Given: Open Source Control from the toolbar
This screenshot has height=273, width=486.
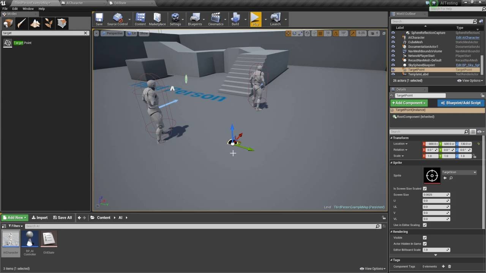Looking at the screenshot, I should click(x=117, y=19).
